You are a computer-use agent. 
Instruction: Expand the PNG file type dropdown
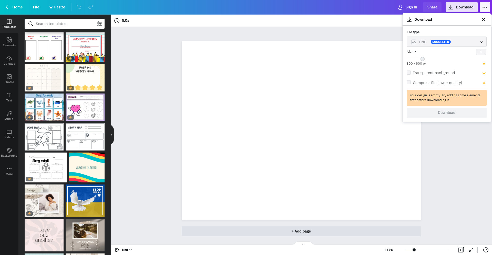[446, 42]
